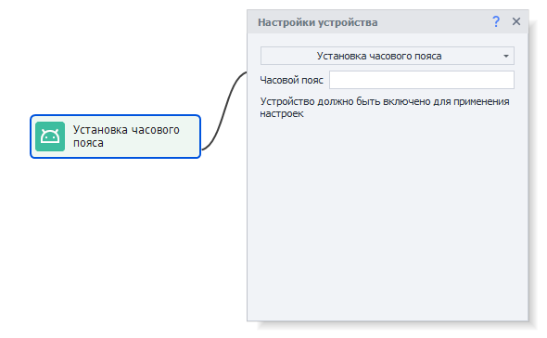This screenshot has width=547, height=338.
Task: Click the Android icon on the action block
Action: point(50,136)
